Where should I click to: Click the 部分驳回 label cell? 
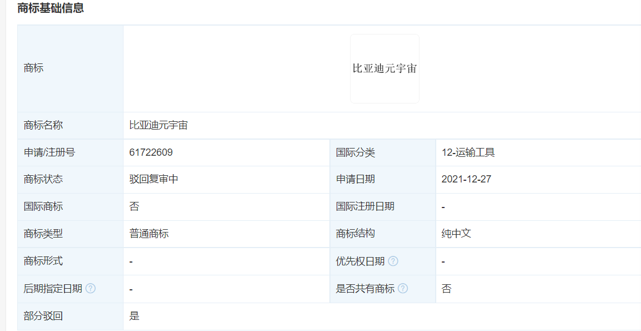point(70,317)
